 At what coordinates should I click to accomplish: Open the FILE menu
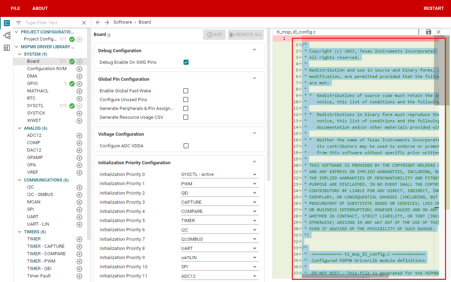tap(15, 8)
